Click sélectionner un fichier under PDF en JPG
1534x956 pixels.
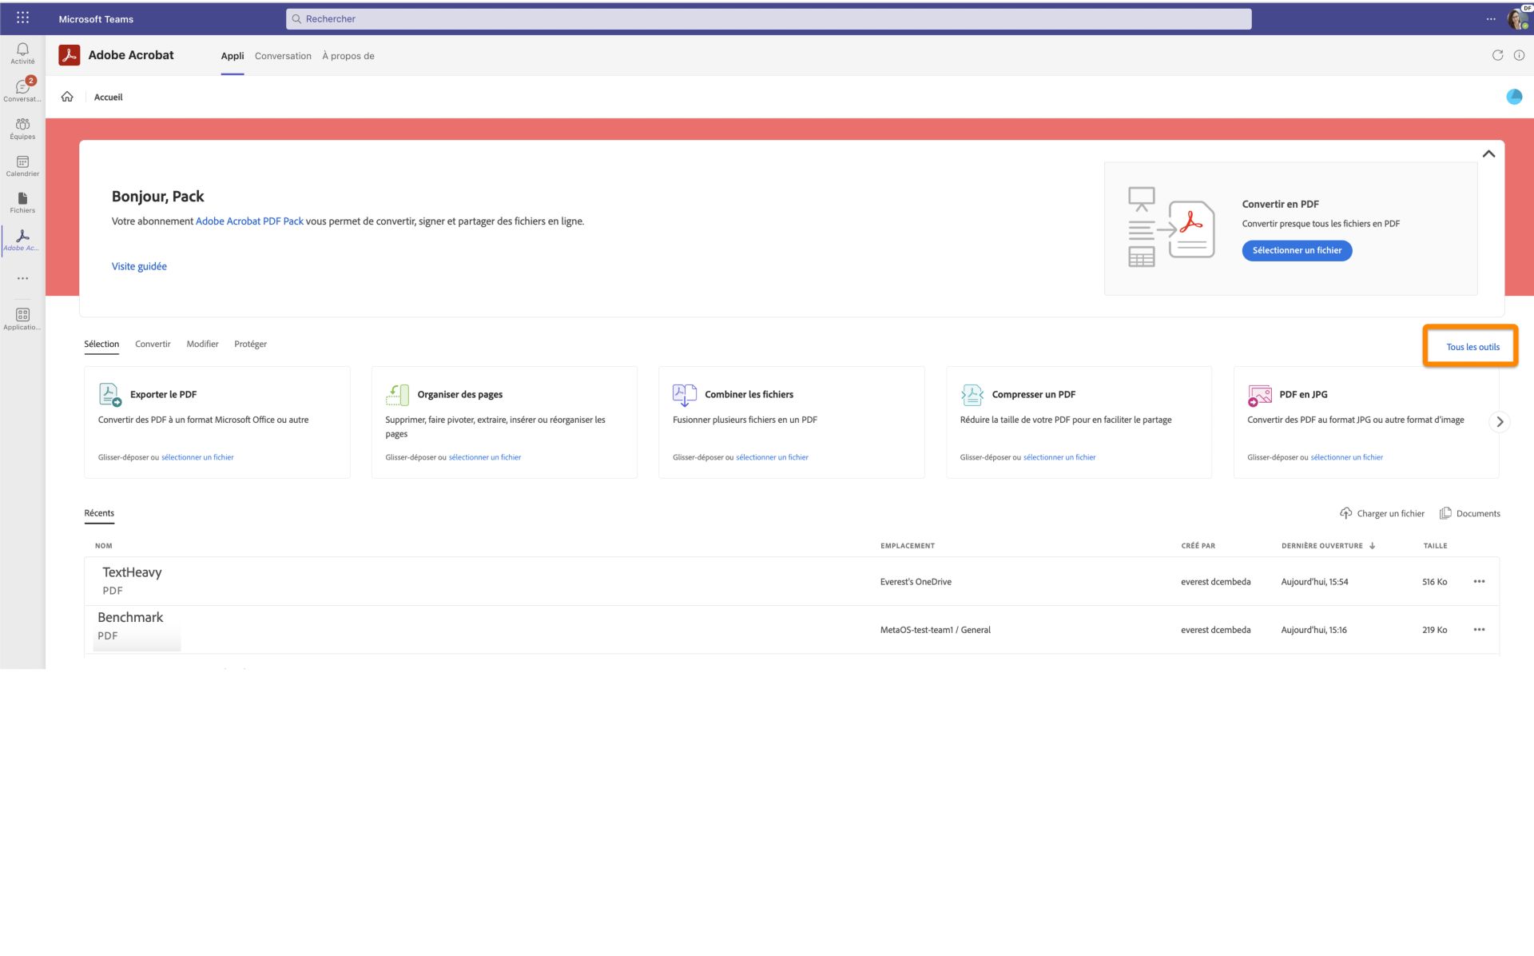(1346, 457)
